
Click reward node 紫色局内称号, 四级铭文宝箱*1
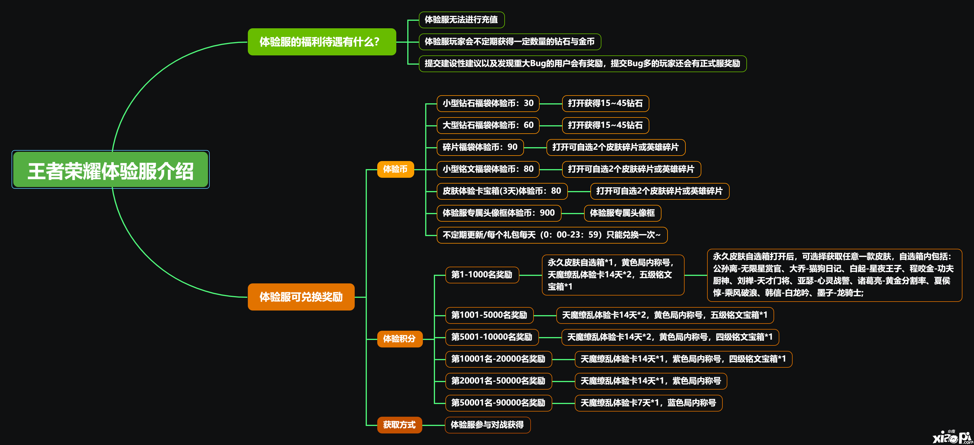click(684, 359)
